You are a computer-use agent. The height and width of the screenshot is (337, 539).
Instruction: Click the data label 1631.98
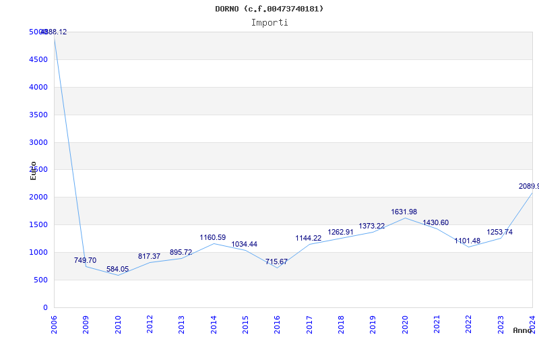(404, 212)
